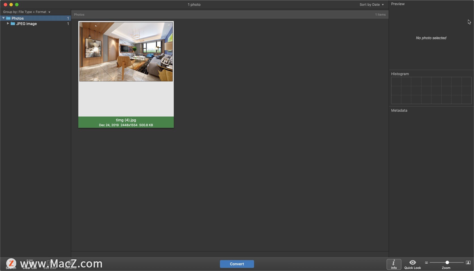Click the Metadata panel heading

coord(399,110)
